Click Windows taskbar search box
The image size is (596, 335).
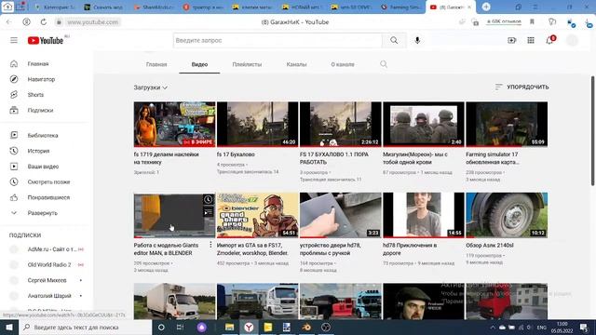(x=85, y=327)
